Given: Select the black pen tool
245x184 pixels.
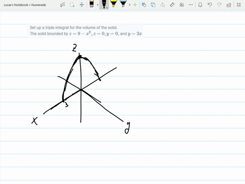Looking at the screenshot, I should [x=104, y=4].
